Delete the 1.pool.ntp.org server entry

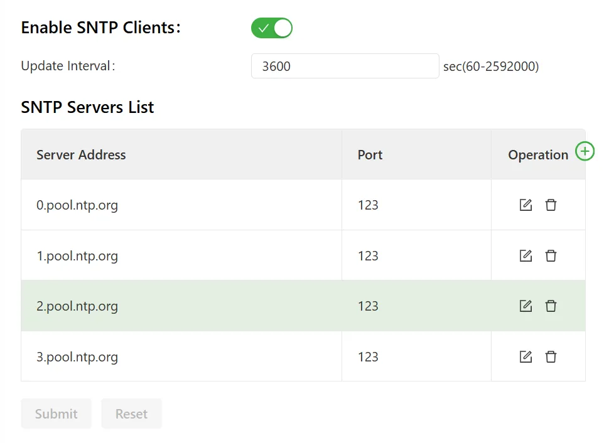[x=551, y=256]
